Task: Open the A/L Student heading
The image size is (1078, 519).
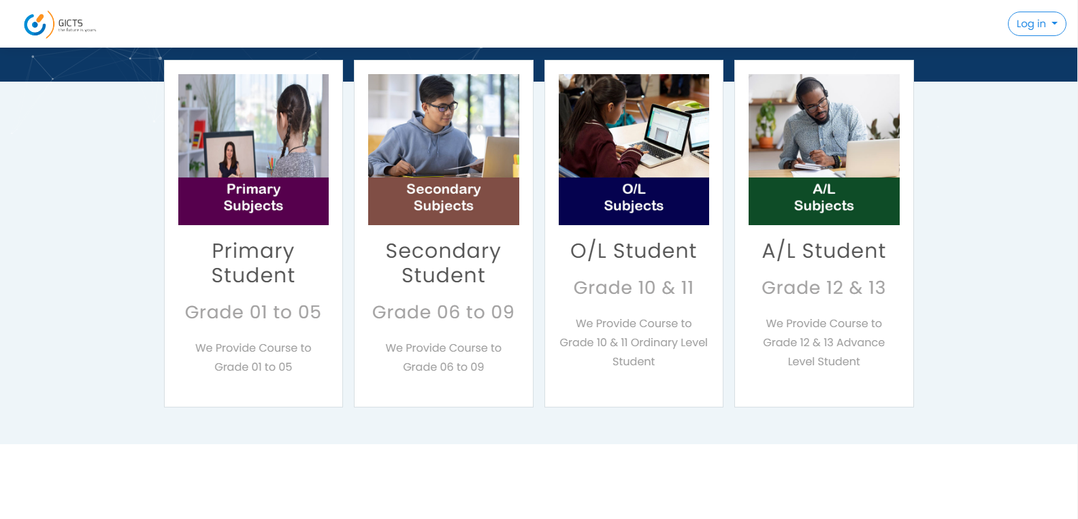Action: (x=823, y=251)
